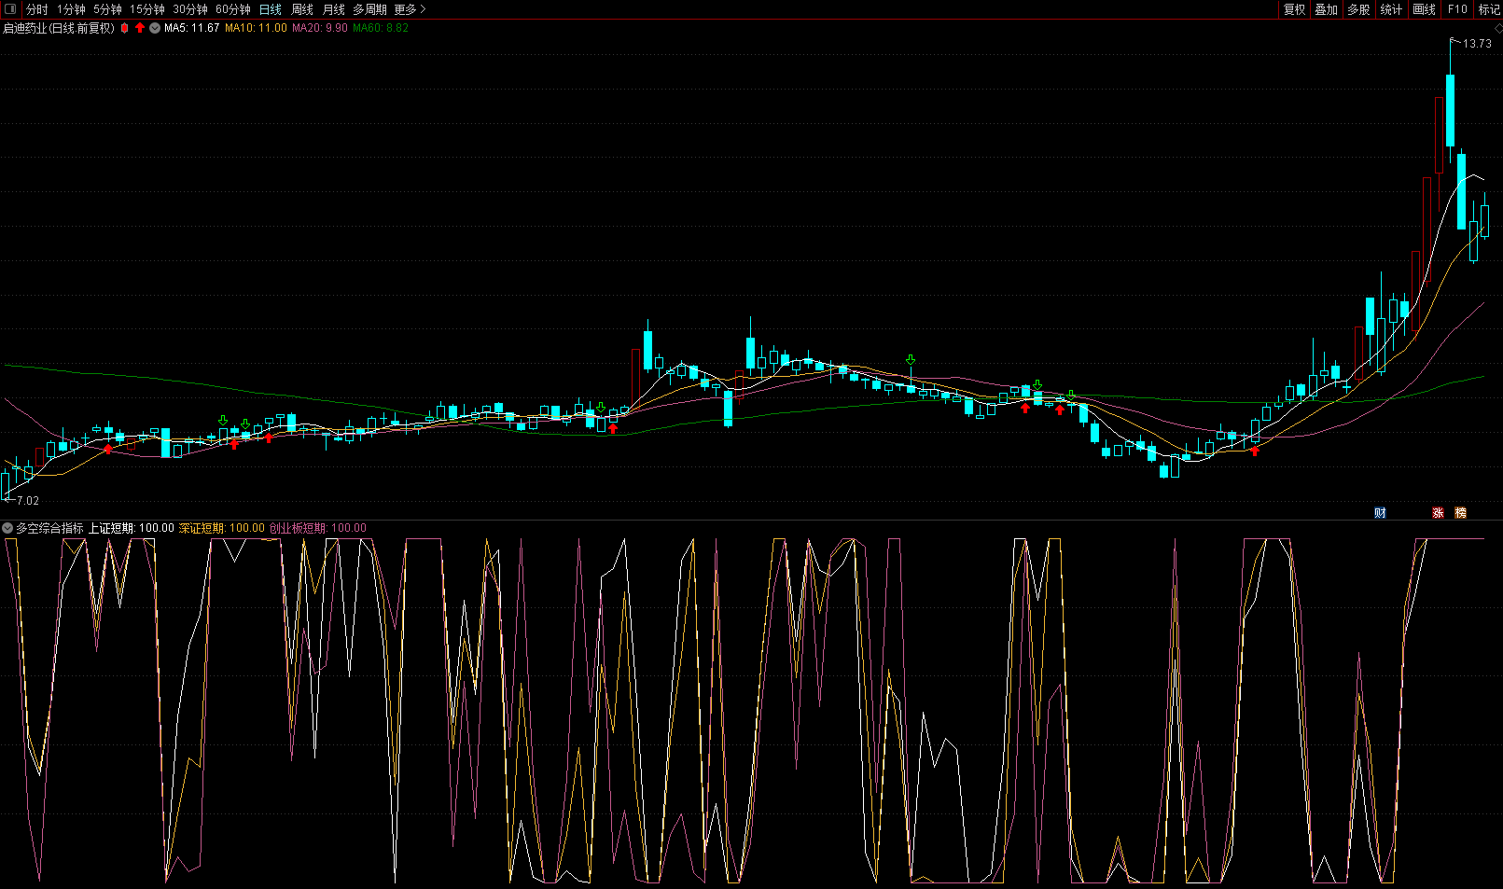Image resolution: width=1503 pixels, height=889 pixels.
Task: Click the 涨 marker icon
Action: tap(1438, 513)
